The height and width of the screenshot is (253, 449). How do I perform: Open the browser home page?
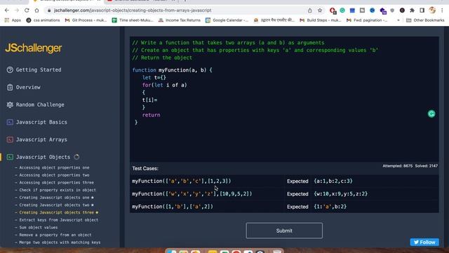point(36,11)
